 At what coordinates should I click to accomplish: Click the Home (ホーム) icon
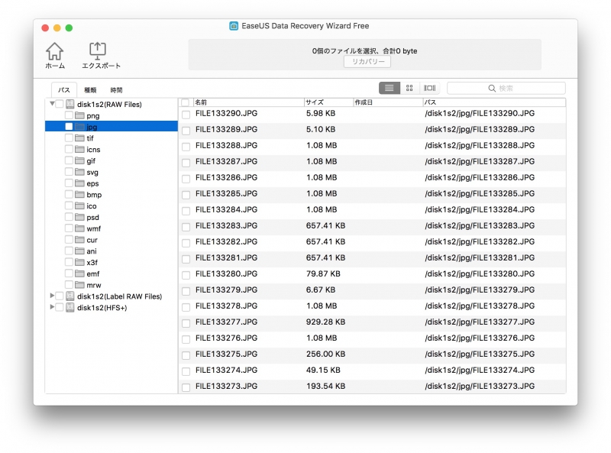coord(54,52)
